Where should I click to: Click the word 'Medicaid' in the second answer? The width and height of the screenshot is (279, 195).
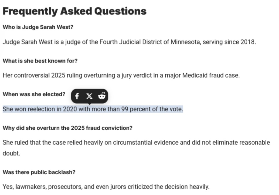pyautogui.click(x=193, y=76)
